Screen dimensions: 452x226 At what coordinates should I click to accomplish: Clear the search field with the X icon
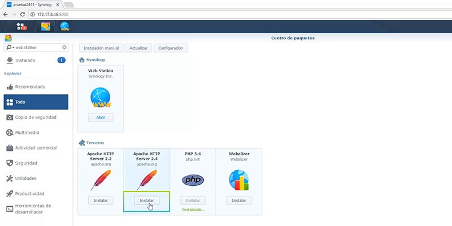[64, 47]
